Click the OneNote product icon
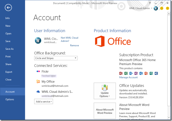The image size is (172, 121). 136,73
